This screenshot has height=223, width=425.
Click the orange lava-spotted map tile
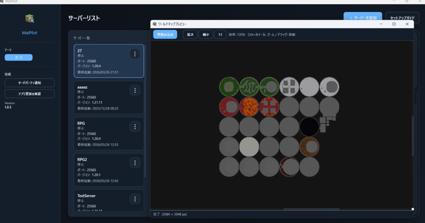[x=249, y=107]
